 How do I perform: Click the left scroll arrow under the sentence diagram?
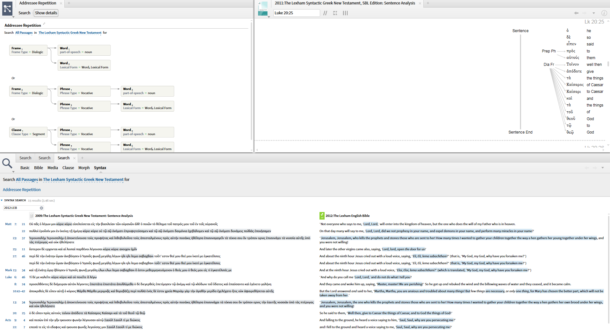[257, 150]
